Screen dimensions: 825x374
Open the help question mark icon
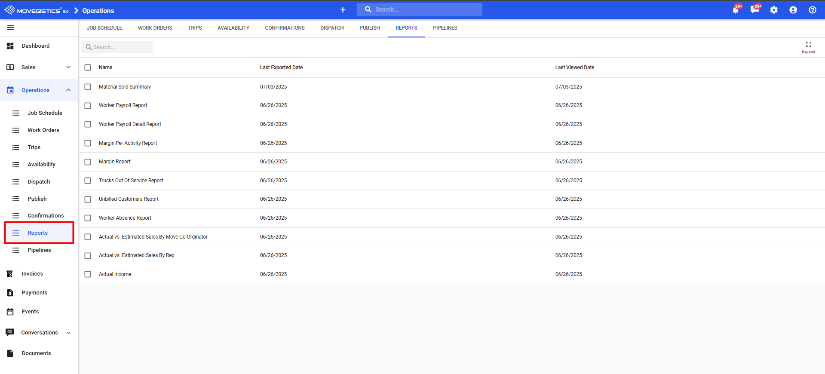pos(812,10)
